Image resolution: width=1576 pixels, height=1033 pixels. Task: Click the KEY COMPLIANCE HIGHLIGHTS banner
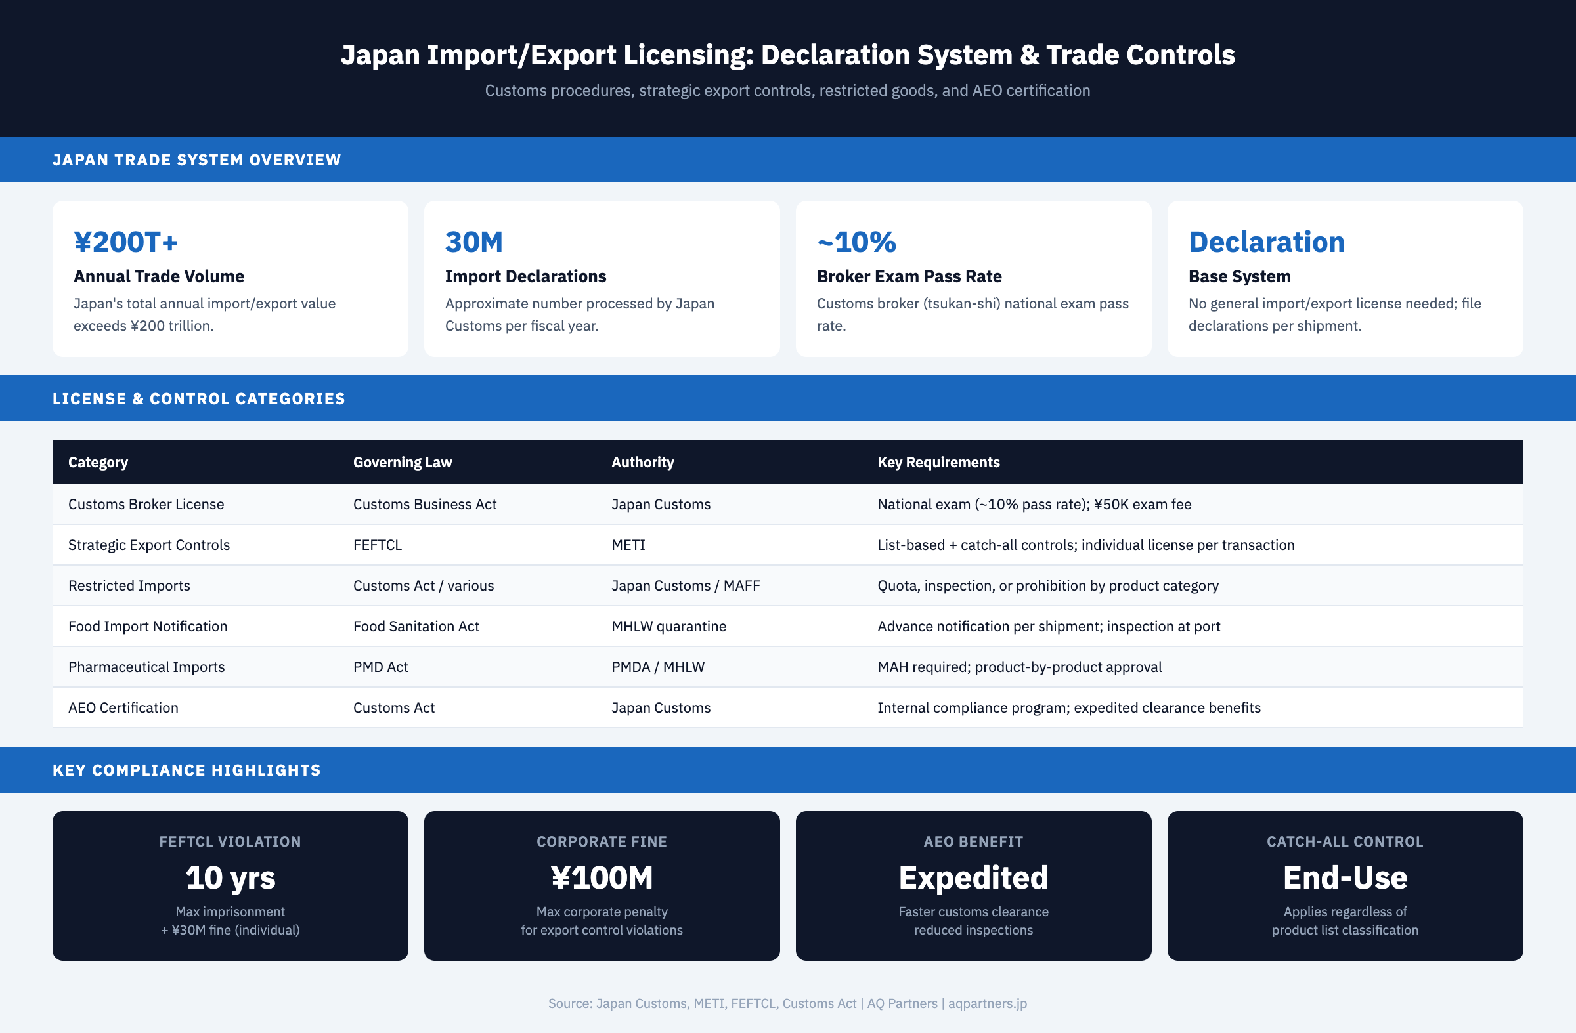(x=186, y=769)
